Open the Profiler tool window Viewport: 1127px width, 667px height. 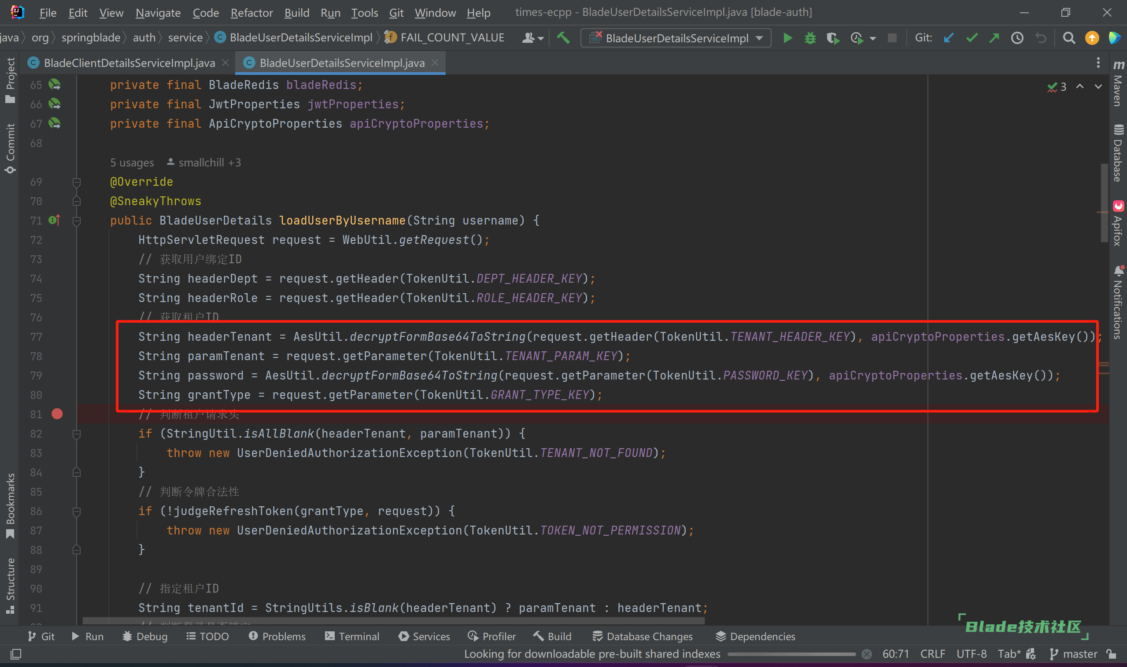pos(491,637)
